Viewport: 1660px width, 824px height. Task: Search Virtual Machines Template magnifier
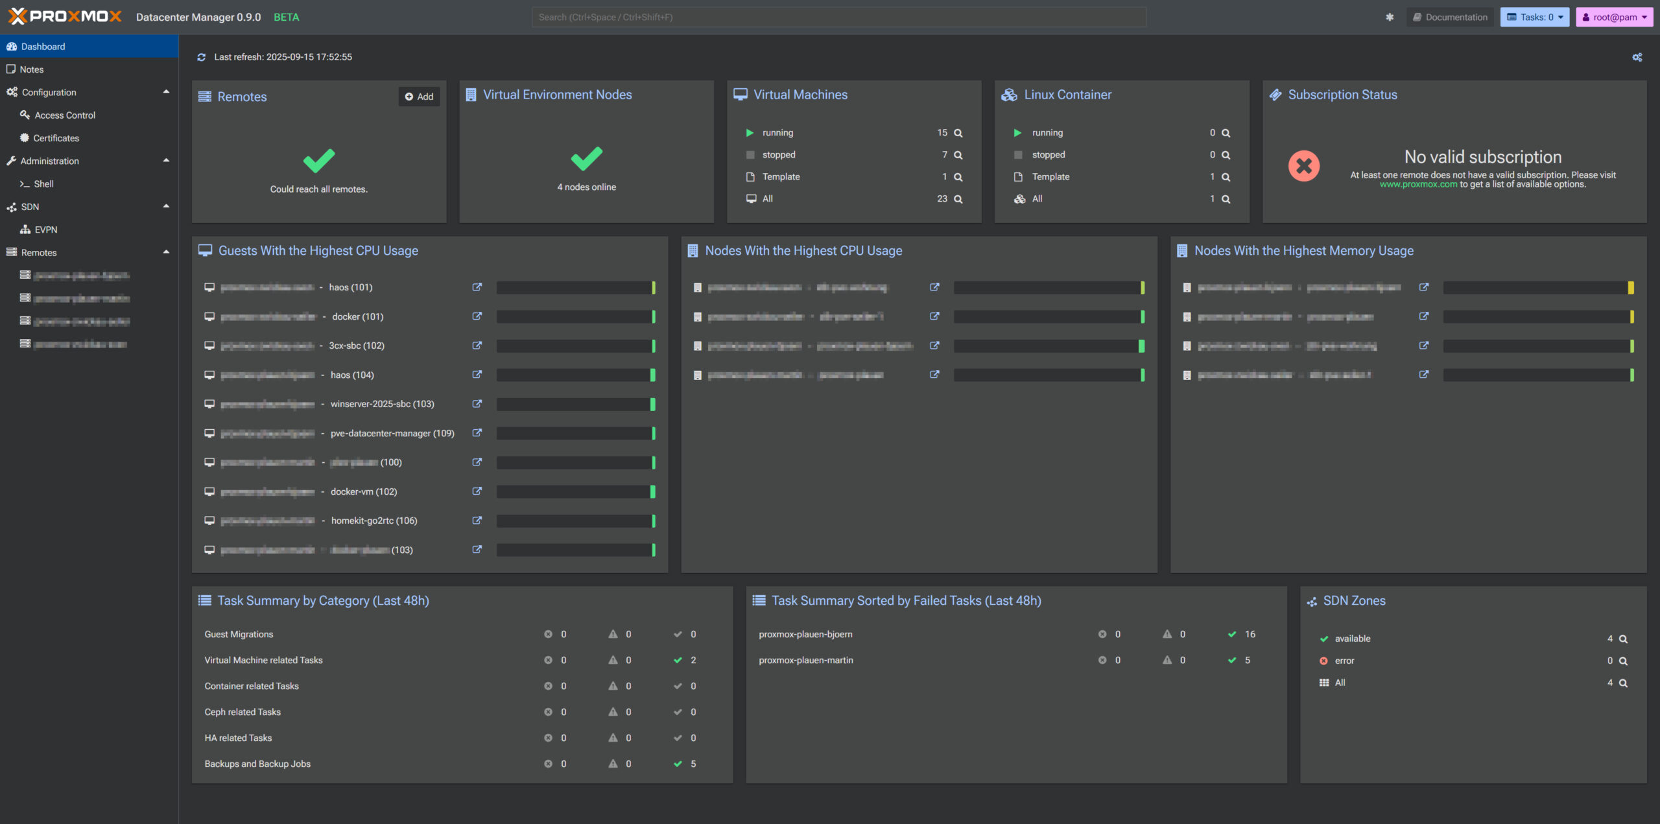click(958, 177)
